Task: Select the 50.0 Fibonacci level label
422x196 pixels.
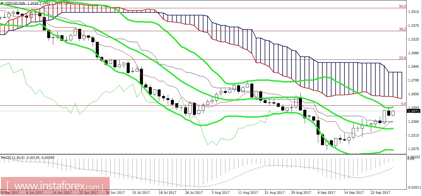Action: [x=403, y=6]
